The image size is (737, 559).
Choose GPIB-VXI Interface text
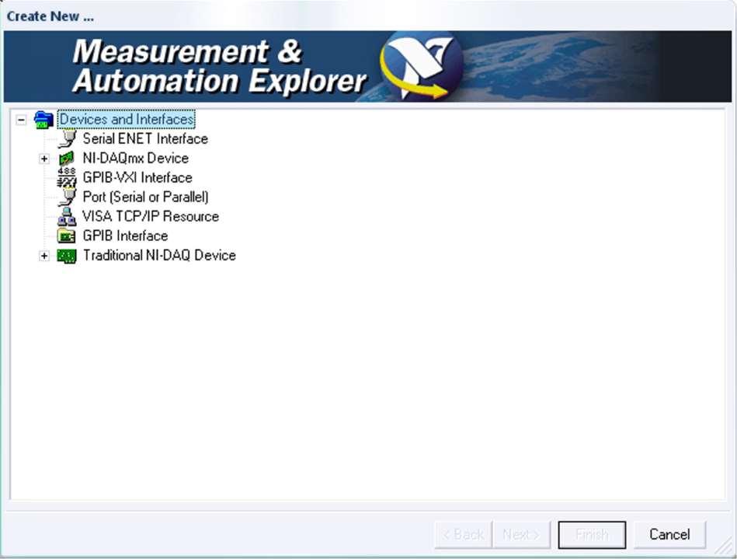pos(137,177)
